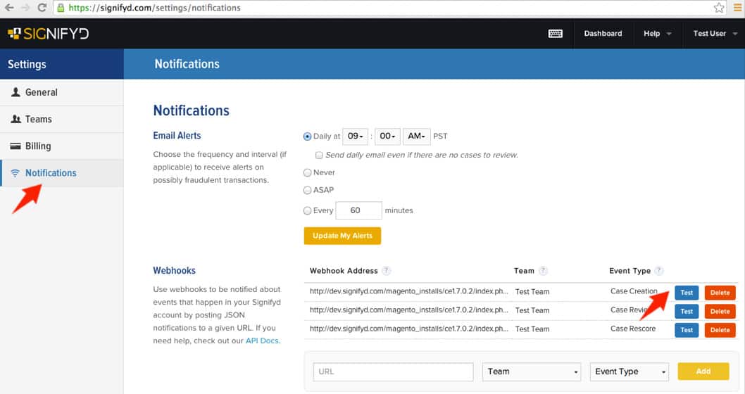Open the minutes 00 dropdown
The height and width of the screenshot is (394, 745).
[388, 136]
